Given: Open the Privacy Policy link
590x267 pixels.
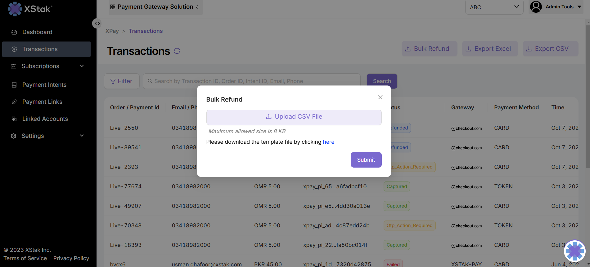Looking at the screenshot, I should [x=71, y=258].
